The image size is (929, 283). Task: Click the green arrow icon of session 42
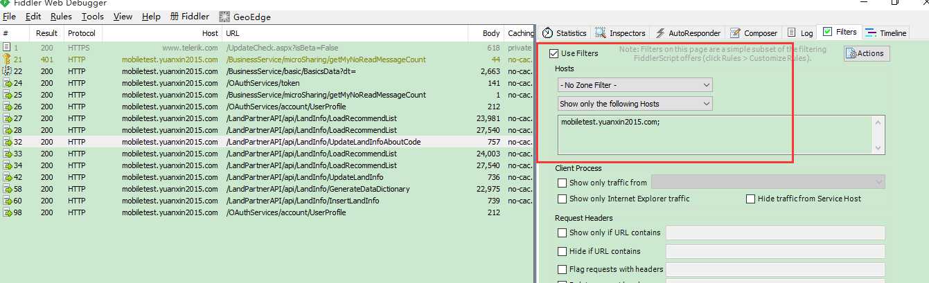point(7,177)
